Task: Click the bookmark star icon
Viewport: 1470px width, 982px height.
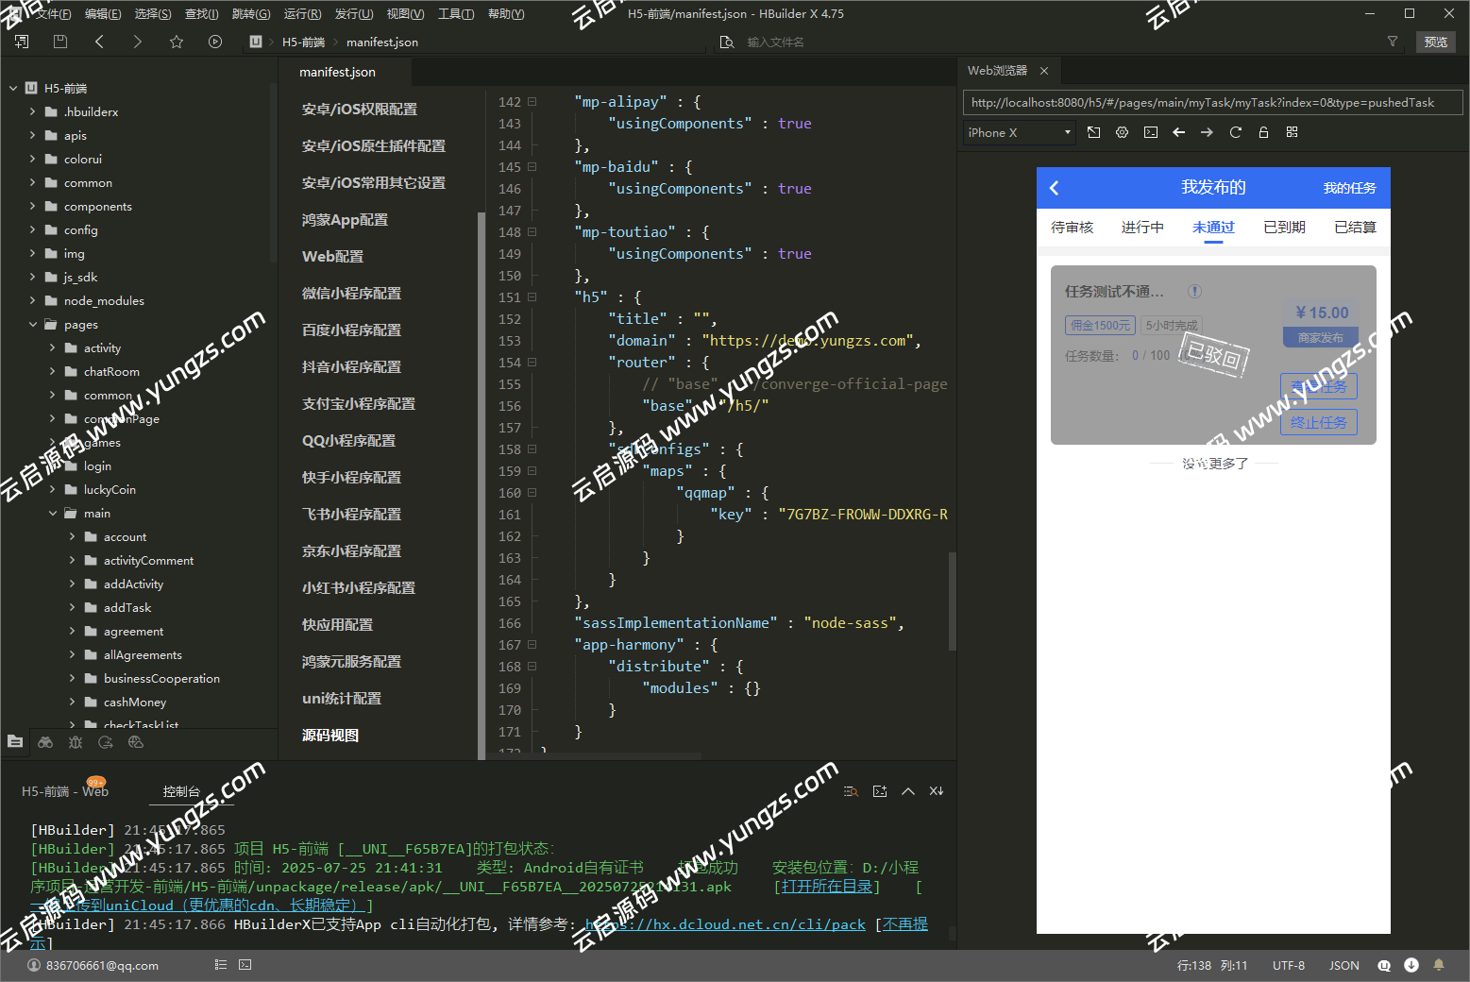Action: [177, 42]
